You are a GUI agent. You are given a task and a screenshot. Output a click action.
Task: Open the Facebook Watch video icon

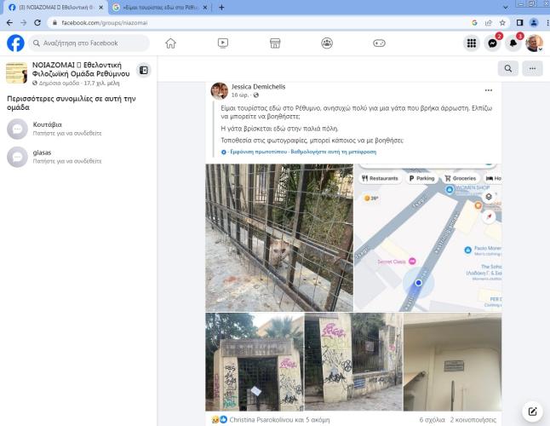click(222, 43)
